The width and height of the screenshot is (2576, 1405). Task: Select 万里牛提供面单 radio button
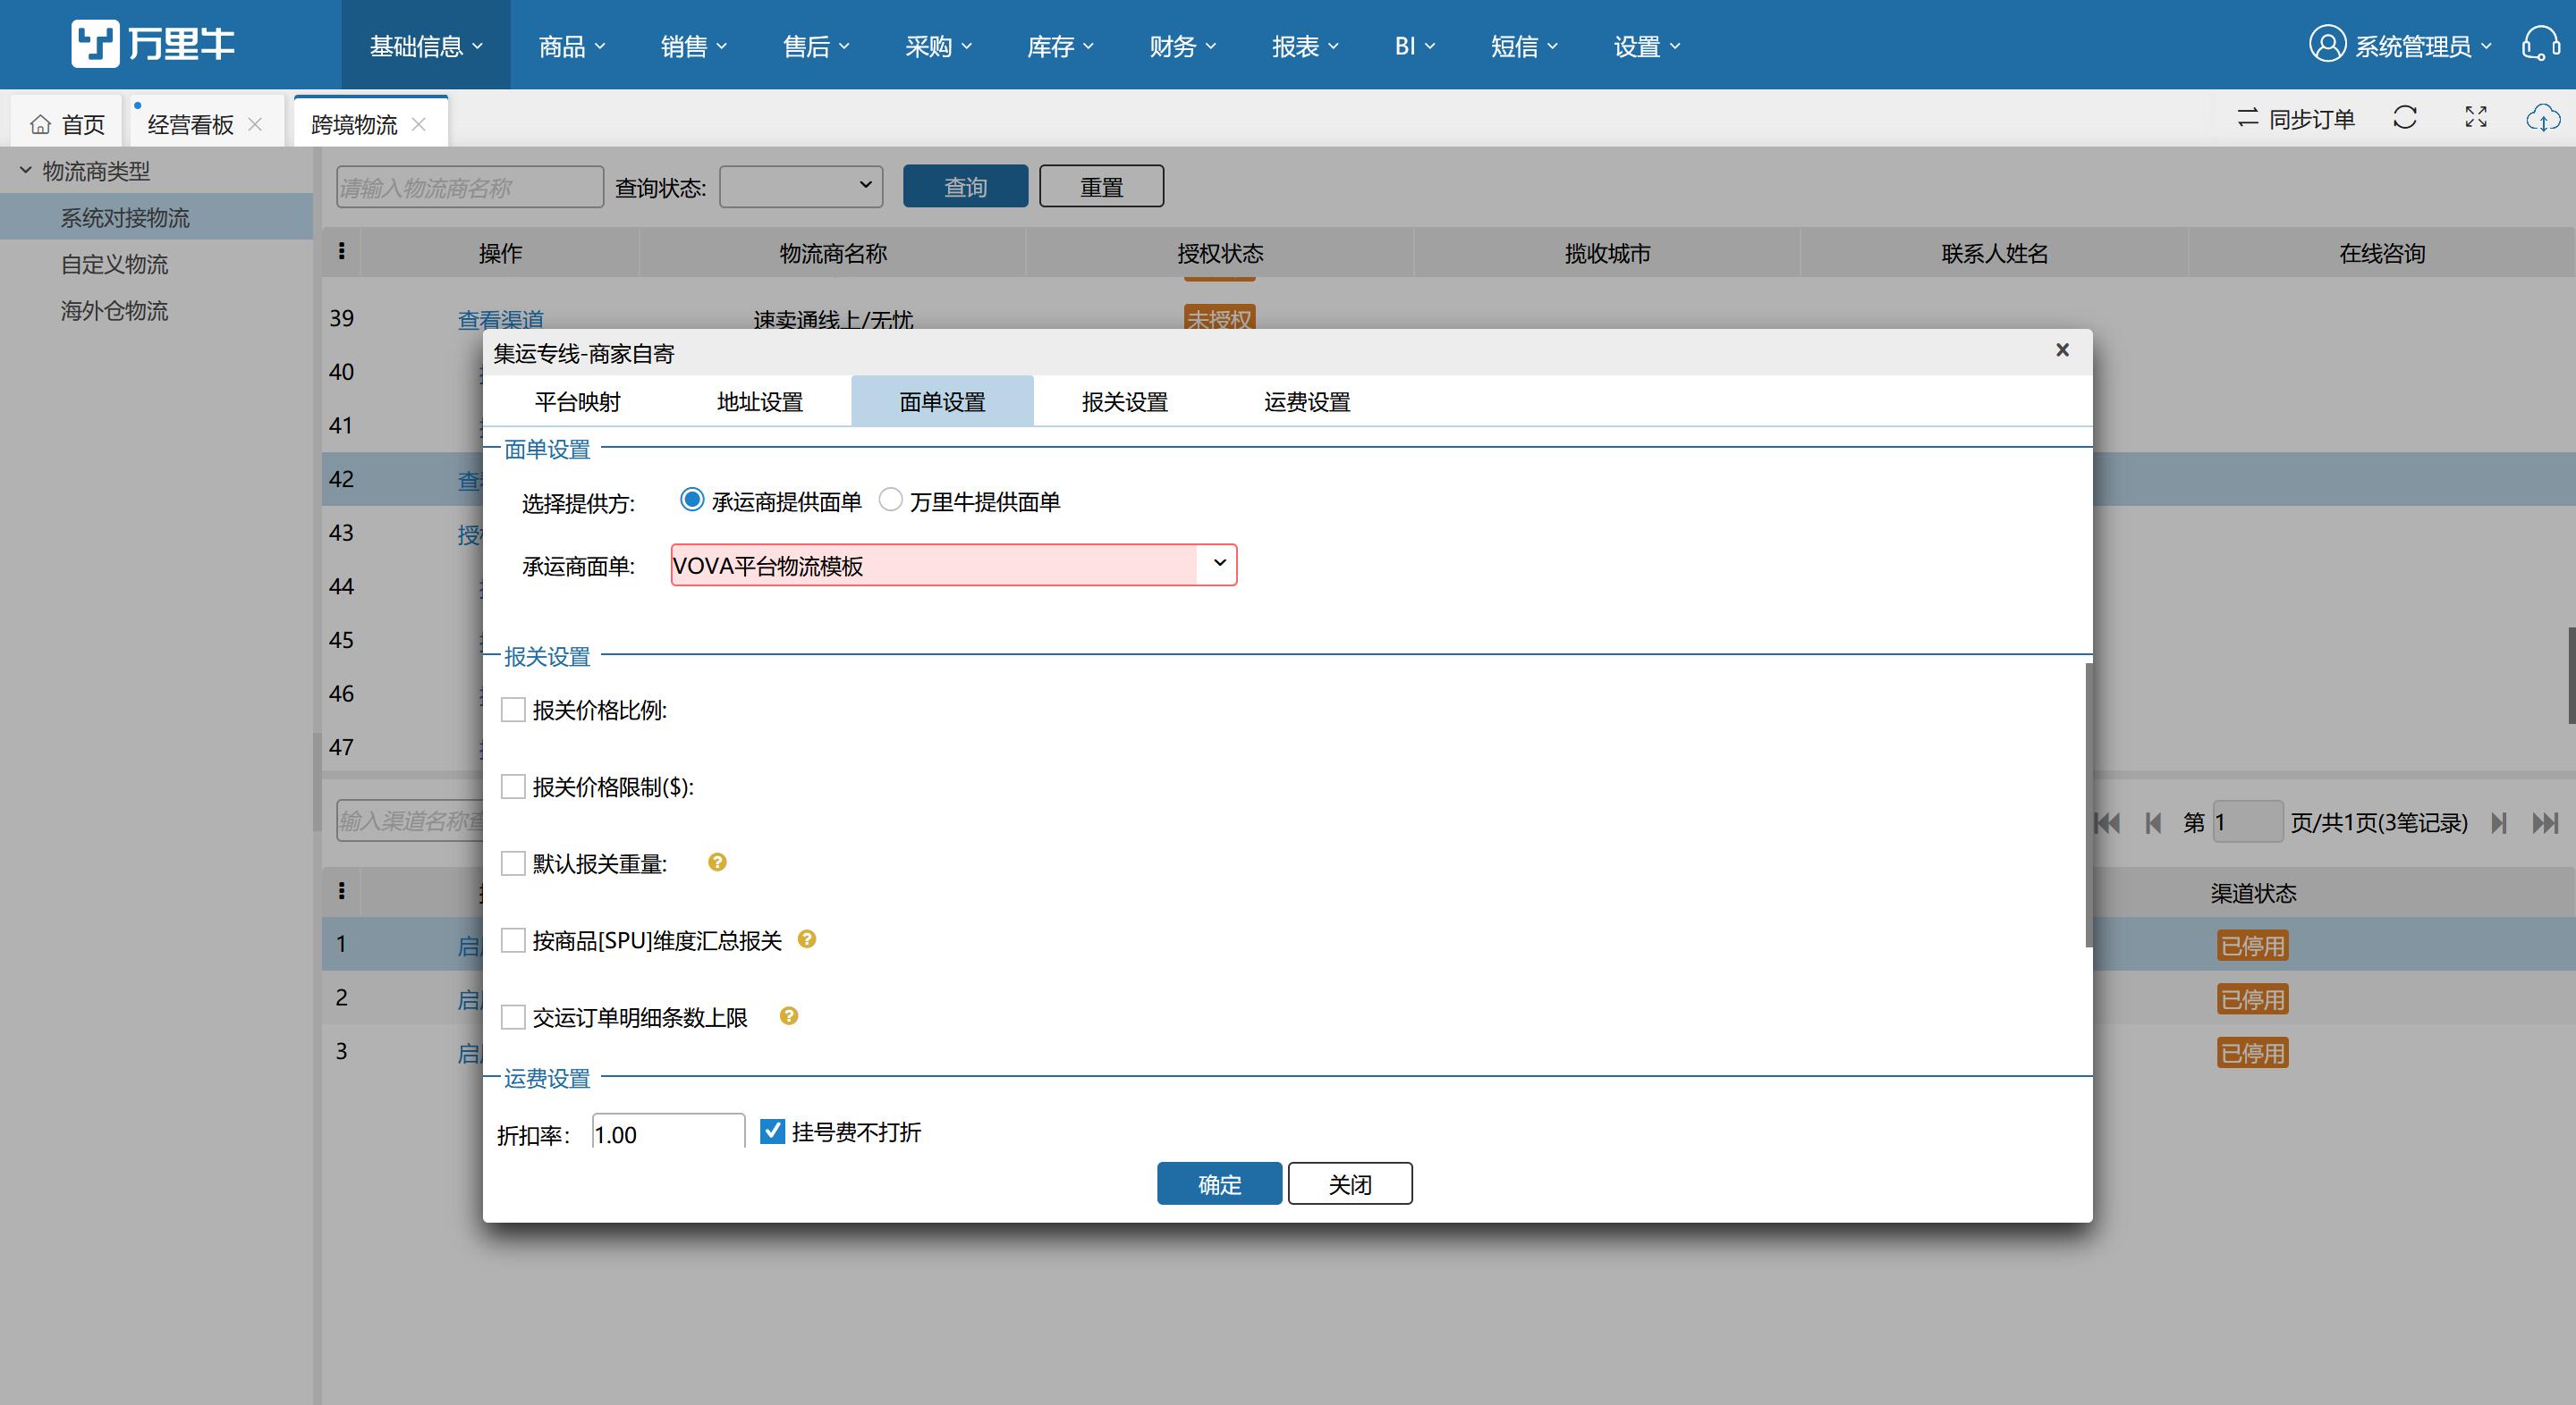(x=890, y=500)
